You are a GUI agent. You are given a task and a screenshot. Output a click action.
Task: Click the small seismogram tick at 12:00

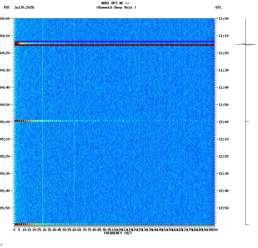(x=247, y=121)
